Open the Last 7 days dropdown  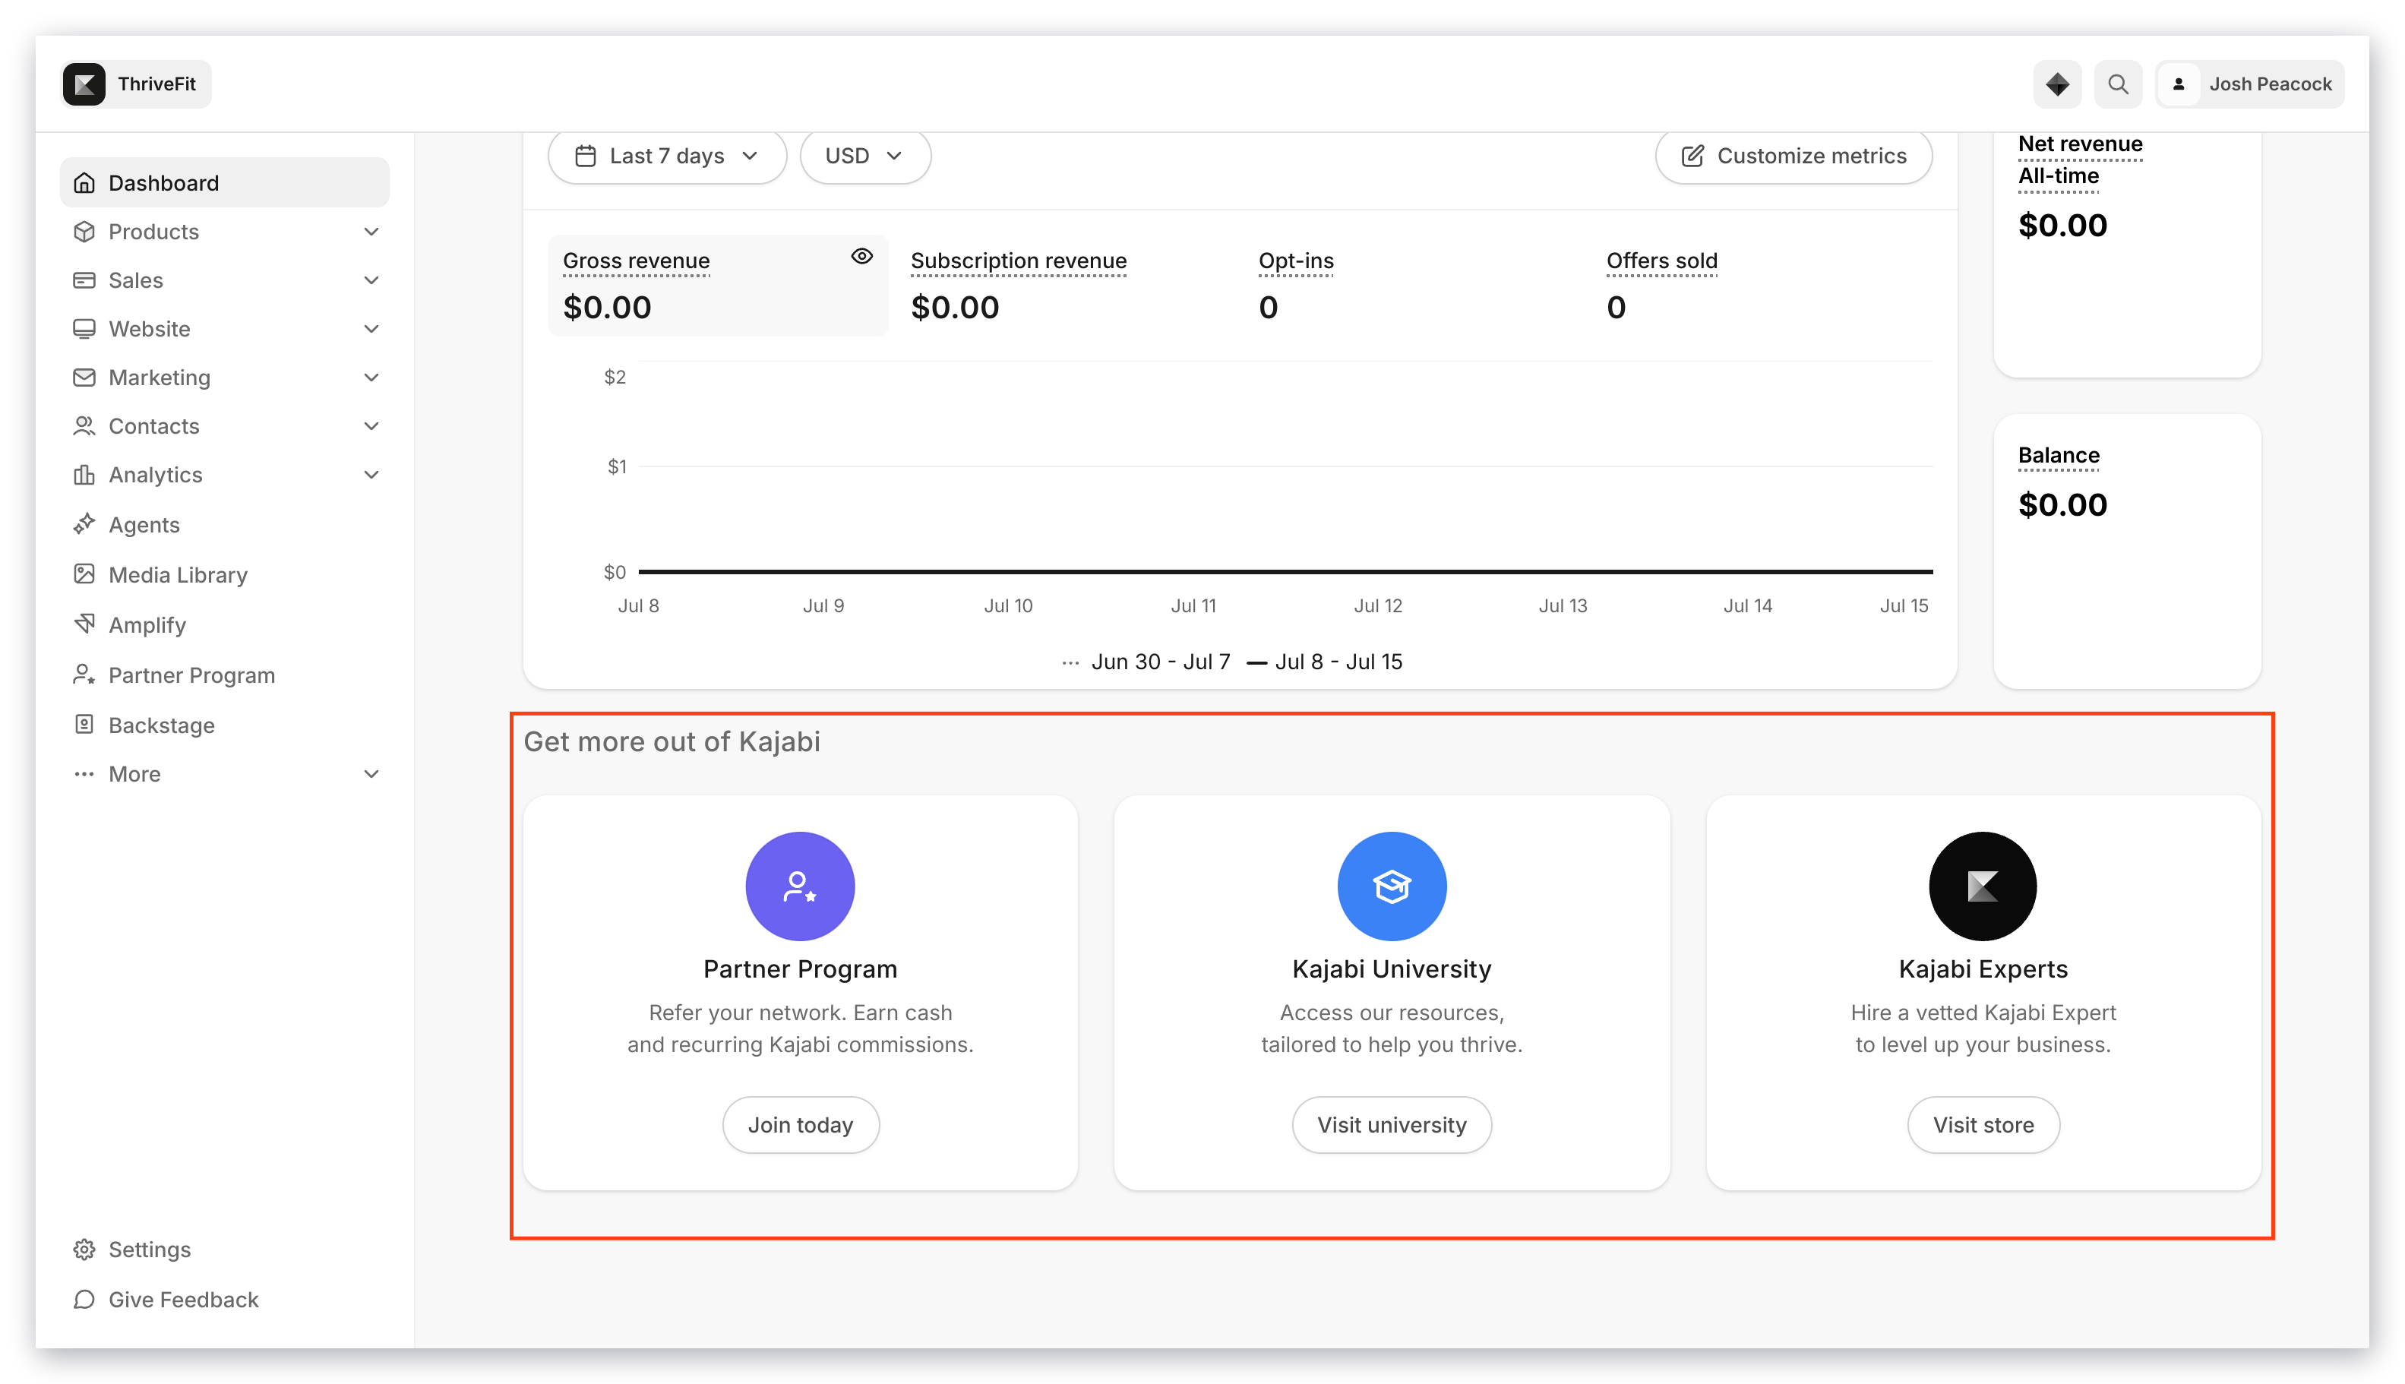[667, 155]
